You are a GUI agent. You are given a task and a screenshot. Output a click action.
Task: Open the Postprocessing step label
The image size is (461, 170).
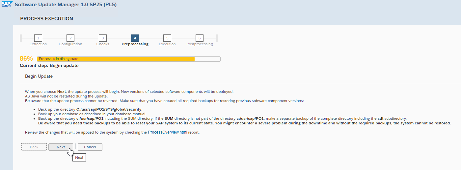[200, 44]
